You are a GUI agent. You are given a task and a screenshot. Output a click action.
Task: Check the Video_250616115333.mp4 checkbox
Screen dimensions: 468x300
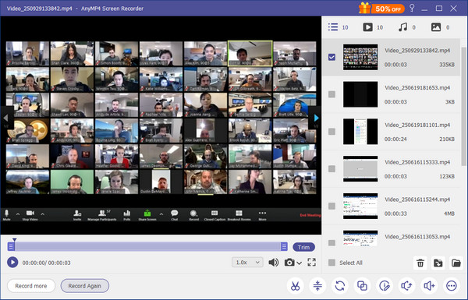pyautogui.click(x=331, y=169)
